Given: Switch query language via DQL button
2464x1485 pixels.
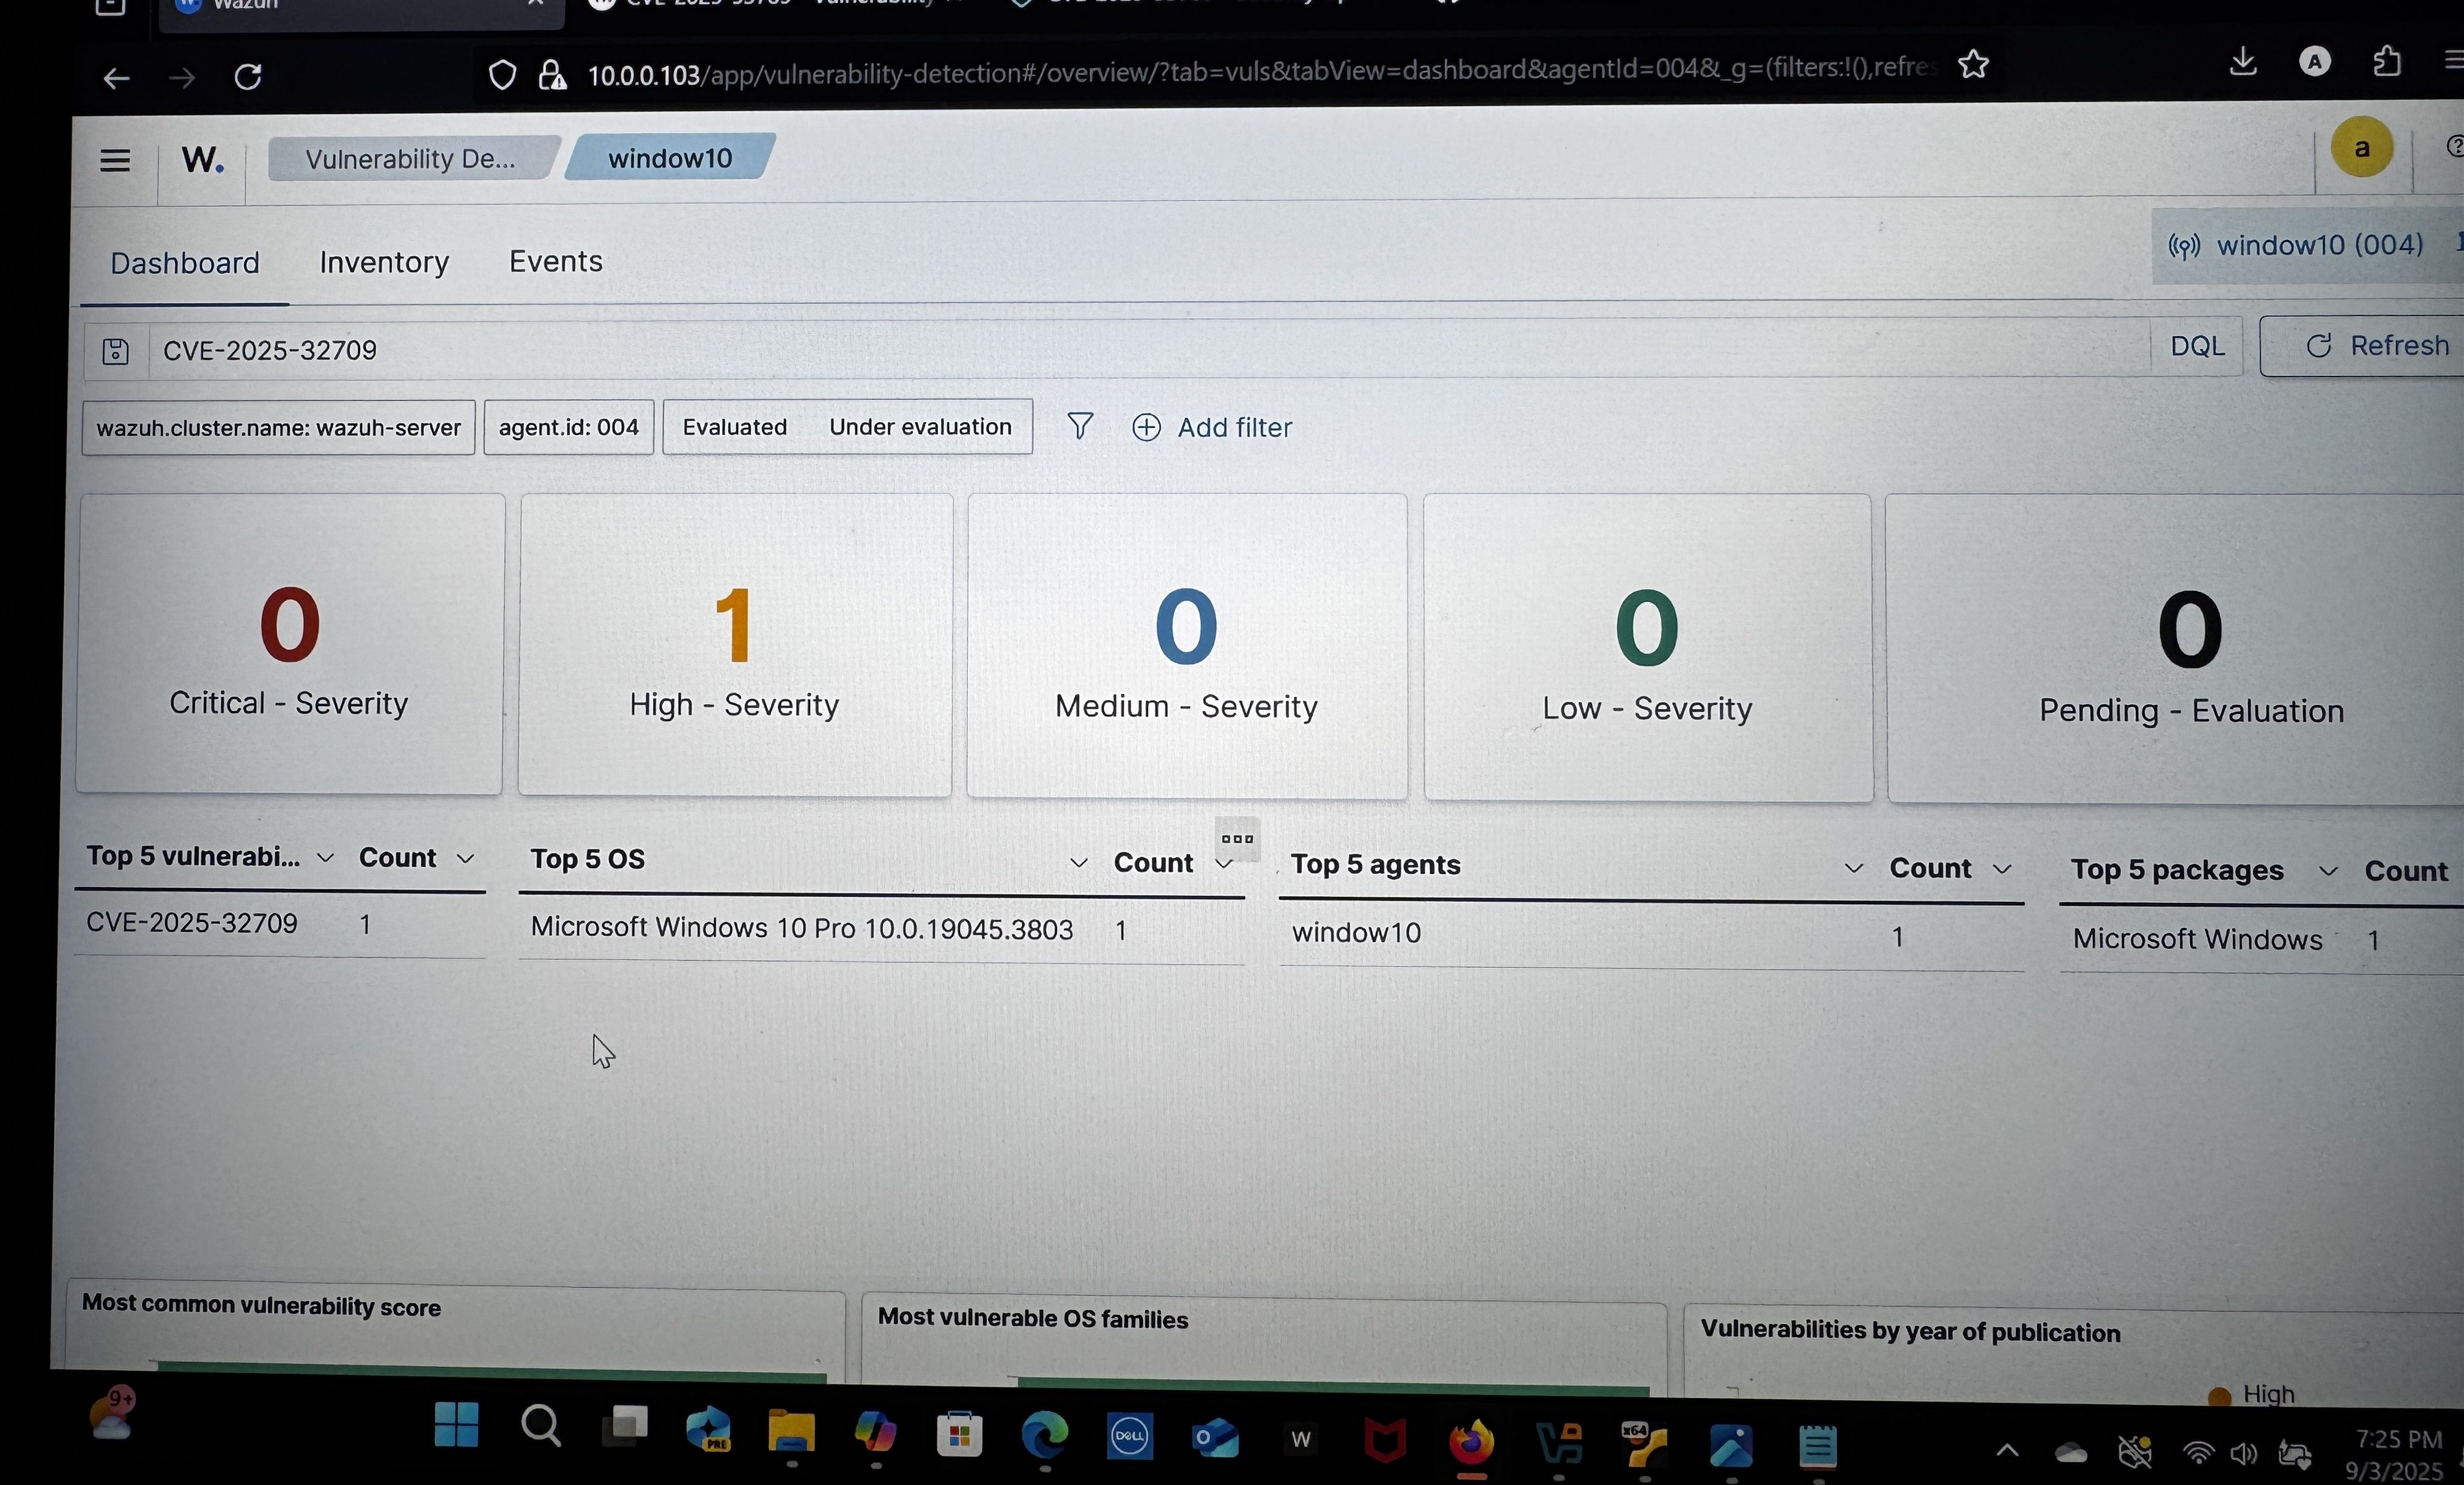Looking at the screenshot, I should pyautogui.click(x=2197, y=346).
